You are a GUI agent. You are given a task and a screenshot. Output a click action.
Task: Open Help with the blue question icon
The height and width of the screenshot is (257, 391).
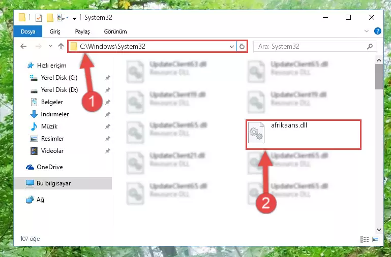[378, 31]
